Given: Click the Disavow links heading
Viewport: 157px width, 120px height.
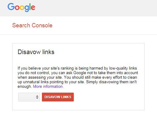Looking at the screenshot, I should pos(36,52).
